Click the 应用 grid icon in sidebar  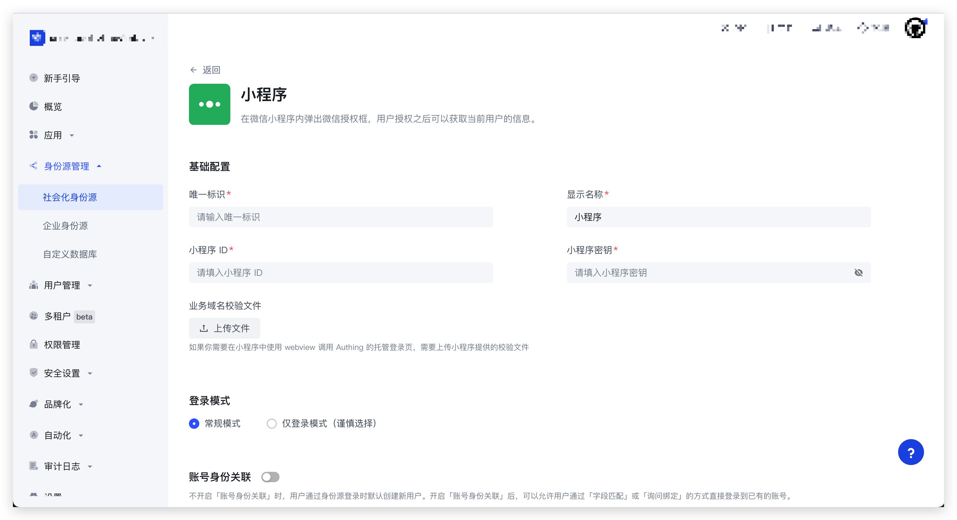coord(34,135)
